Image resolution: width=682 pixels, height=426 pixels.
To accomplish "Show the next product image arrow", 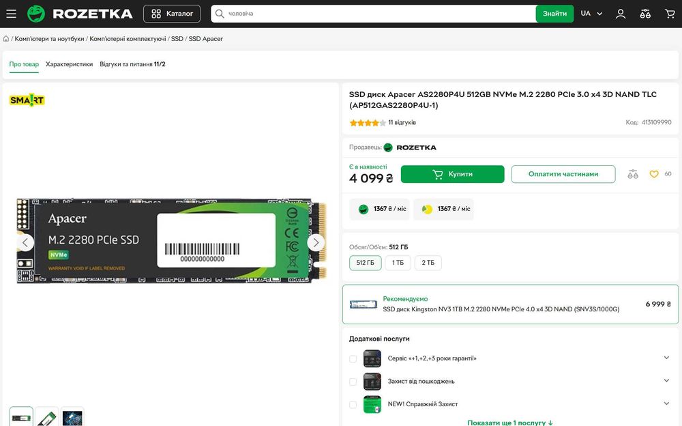I will click(316, 242).
